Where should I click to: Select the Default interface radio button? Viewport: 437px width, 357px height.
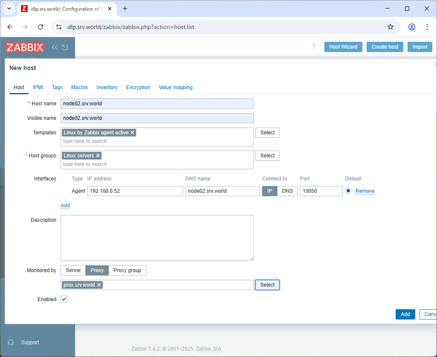pos(348,191)
